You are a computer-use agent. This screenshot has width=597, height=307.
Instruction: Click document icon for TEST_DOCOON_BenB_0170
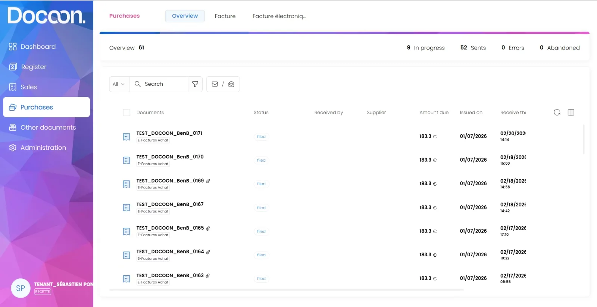tap(126, 160)
